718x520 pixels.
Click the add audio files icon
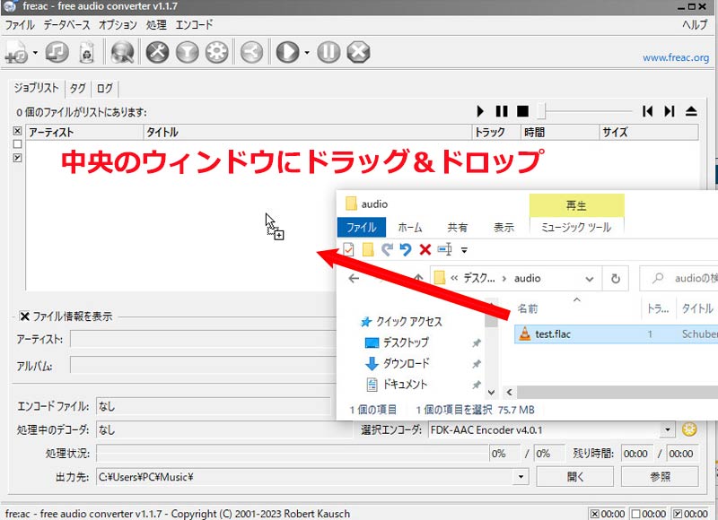17,52
